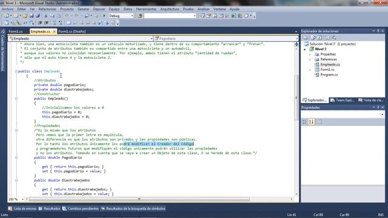Viewport: 388px width, 218px height.
Task: Switch to the Team Expl... panel tab
Action: tap(343, 100)
